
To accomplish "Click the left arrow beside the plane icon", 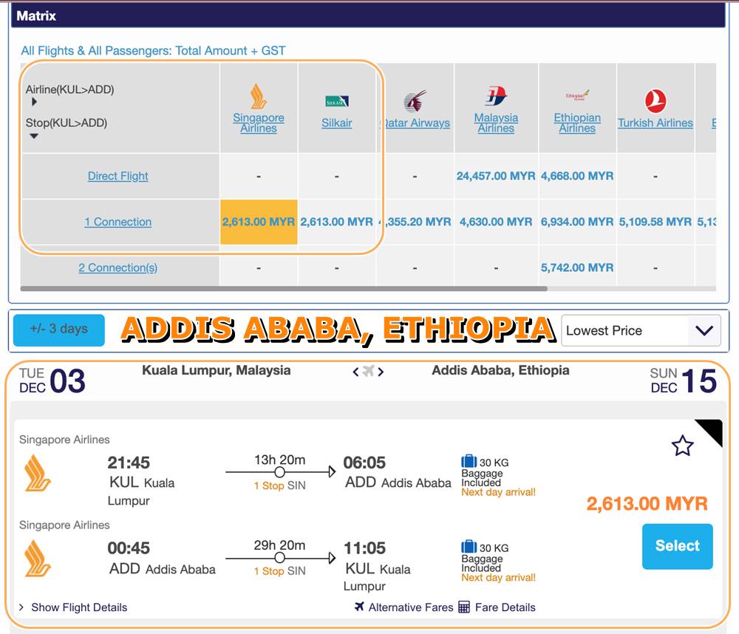I will coord(356,372).
